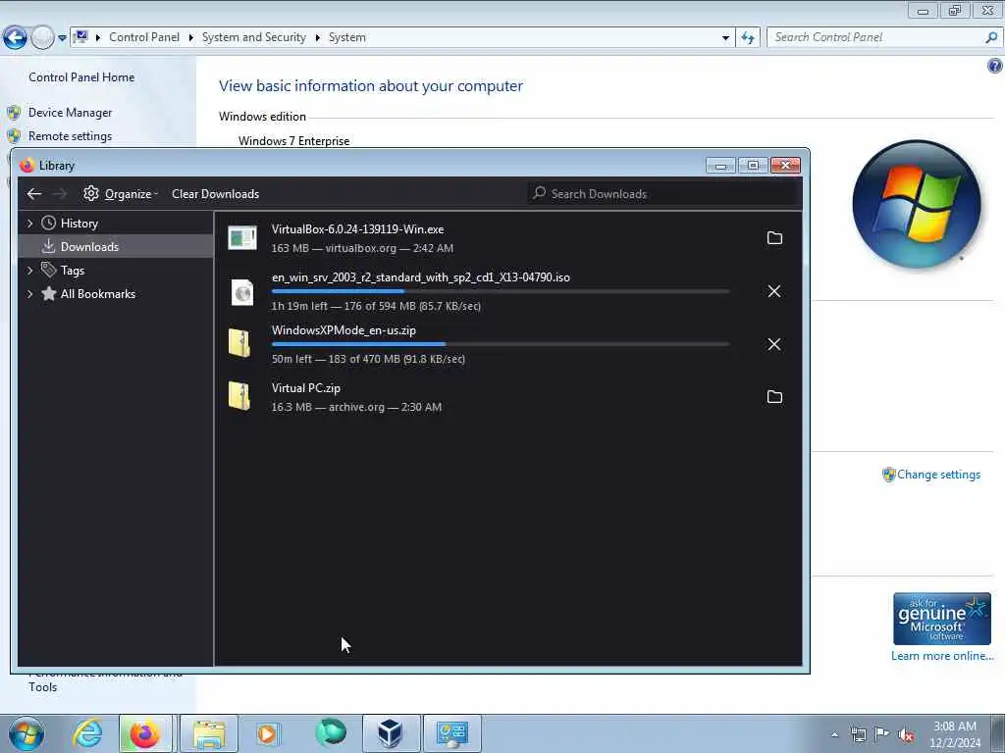
Task: Open the taskbar clock and date
Action: [x=955, y=734]
